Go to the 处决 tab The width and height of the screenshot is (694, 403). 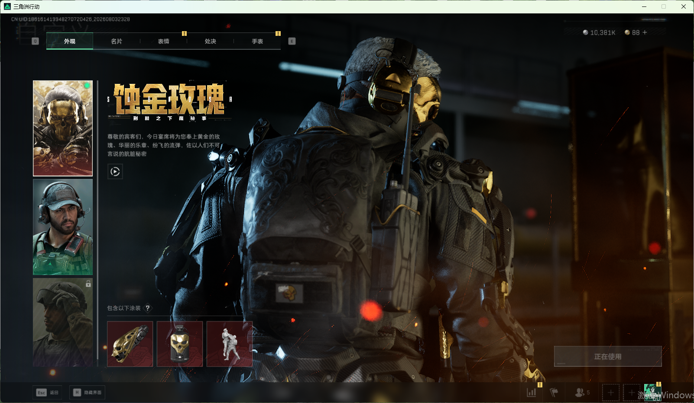pyautogui.click(x=211, y=41)
